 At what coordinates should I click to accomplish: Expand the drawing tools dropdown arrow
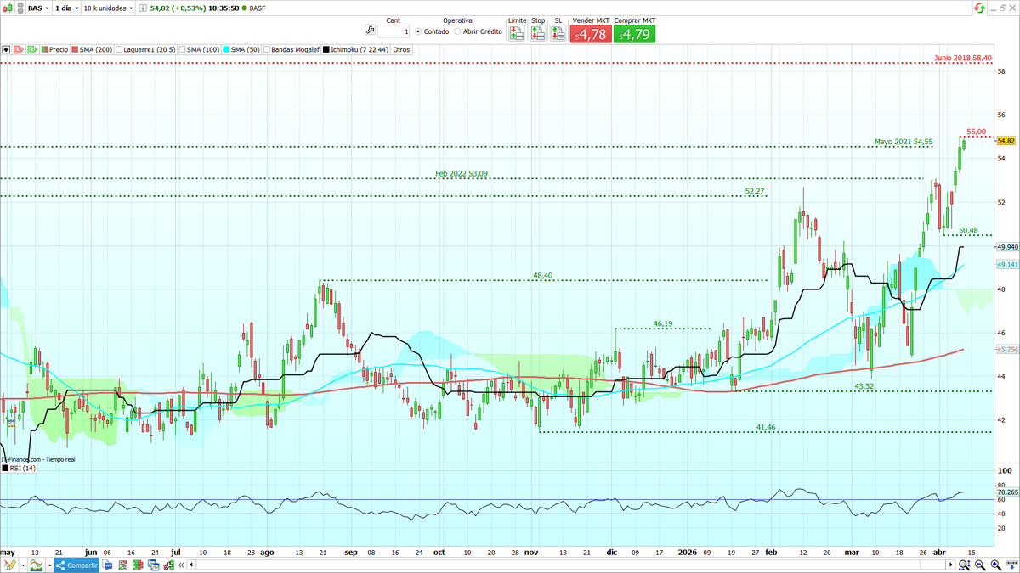point(23,565)
